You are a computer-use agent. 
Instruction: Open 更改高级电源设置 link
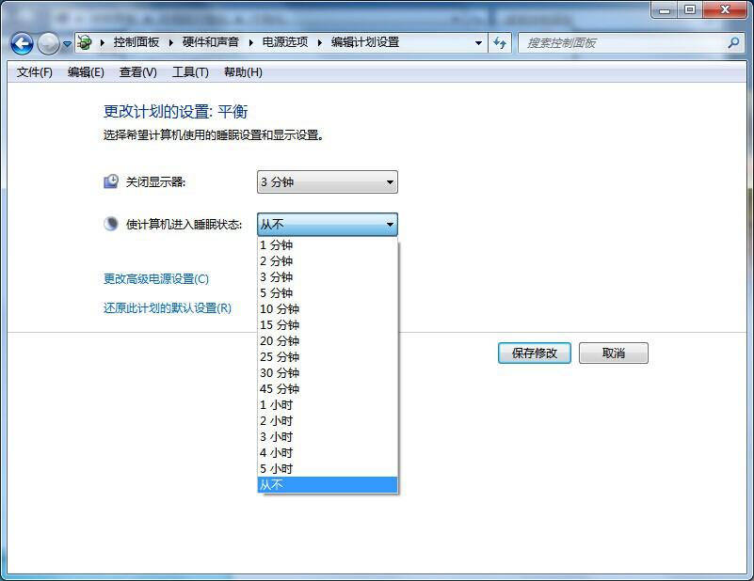click(156, 279)
